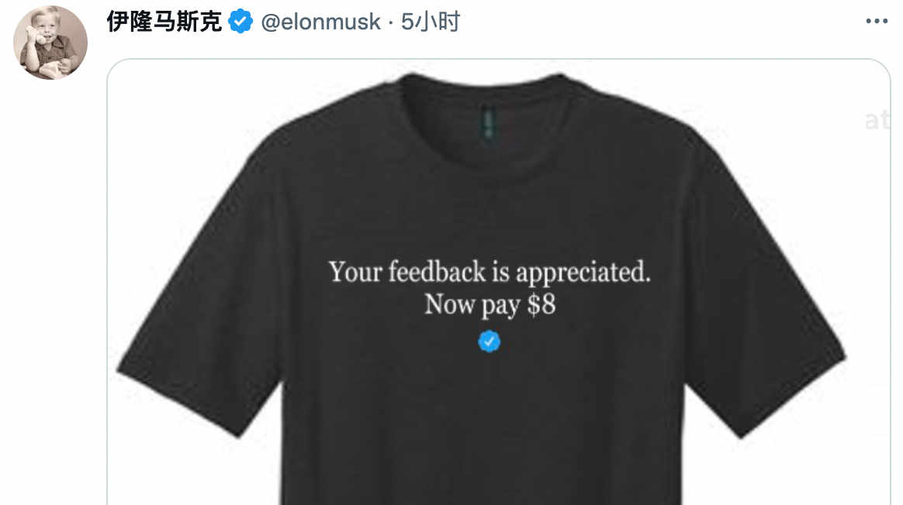Open the baby photo profile avatar
903x505 pixels.
[x=50, y=42]
